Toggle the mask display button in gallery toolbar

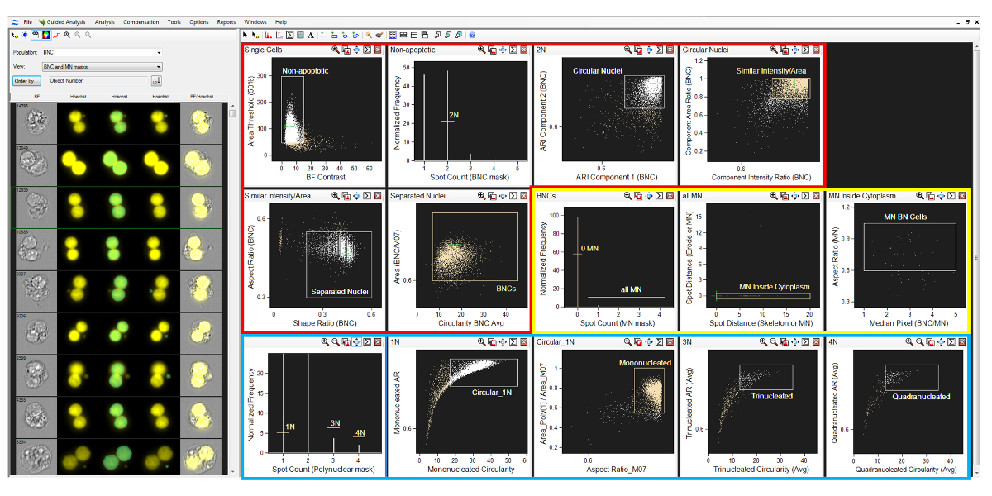(x=35, y=35)
